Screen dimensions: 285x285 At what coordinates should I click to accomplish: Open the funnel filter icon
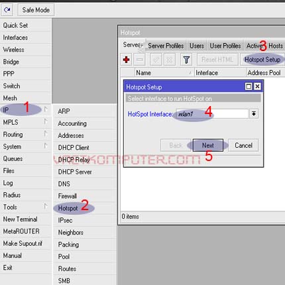pos(186,60)
